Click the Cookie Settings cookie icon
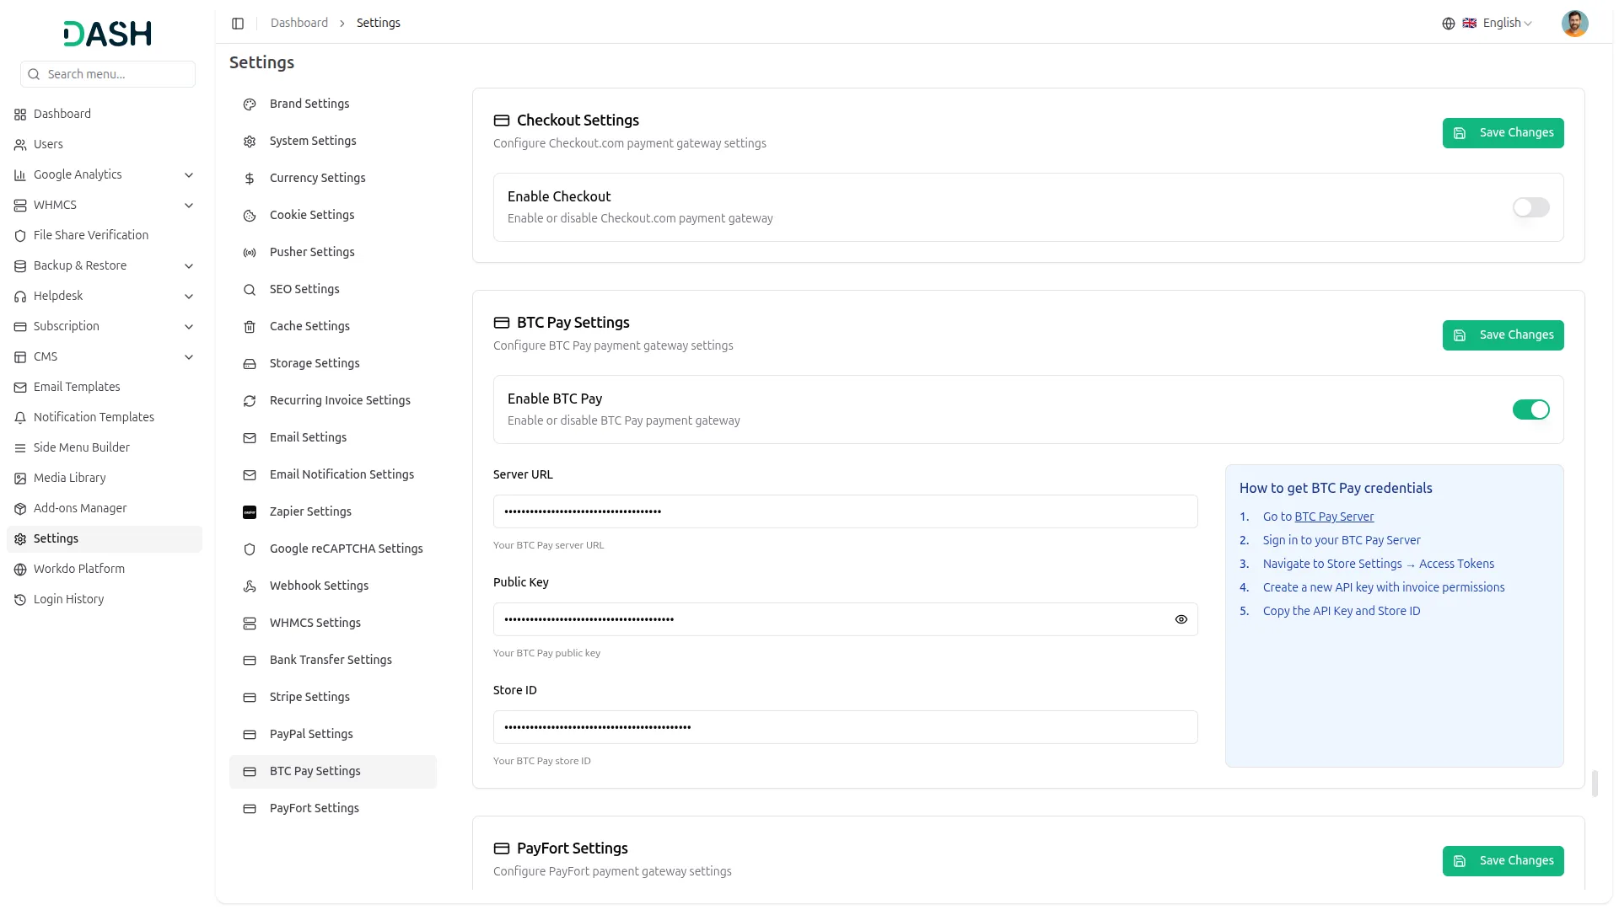 pos(250,216)
